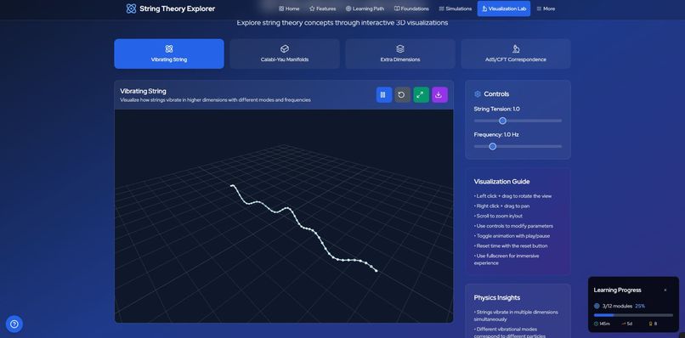Click 'Scroll to zoom in/out' guide line
The width and height of the screenshot is (685, 338).
(x=498, y=216)
